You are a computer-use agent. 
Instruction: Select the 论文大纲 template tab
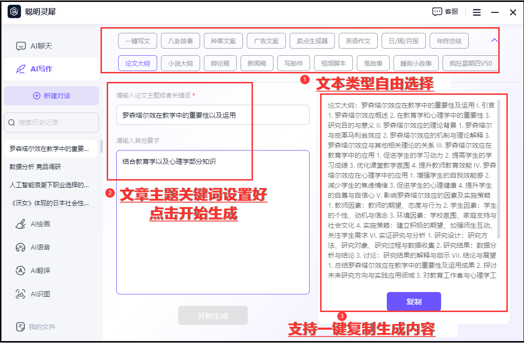[x=138, y=63]
